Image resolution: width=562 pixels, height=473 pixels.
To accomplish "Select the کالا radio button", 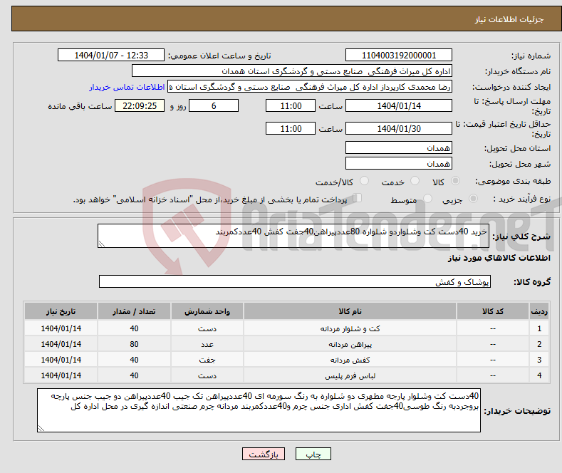I will (x=455, y=181).
